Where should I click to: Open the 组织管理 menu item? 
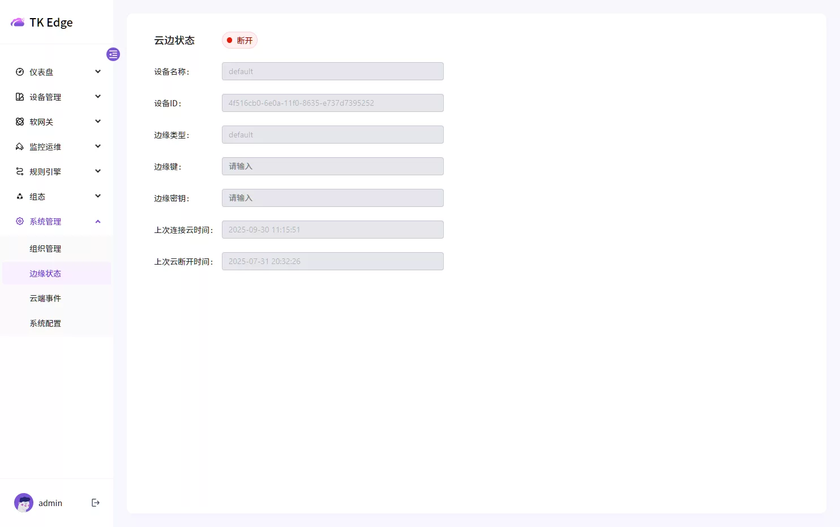click(x=45, y=248)
